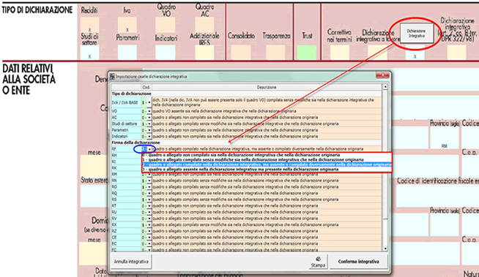This screenshot has height=277, width=479.
Task: Click the Tipo di dichiarazione section header
Action: tap(131, 94)
